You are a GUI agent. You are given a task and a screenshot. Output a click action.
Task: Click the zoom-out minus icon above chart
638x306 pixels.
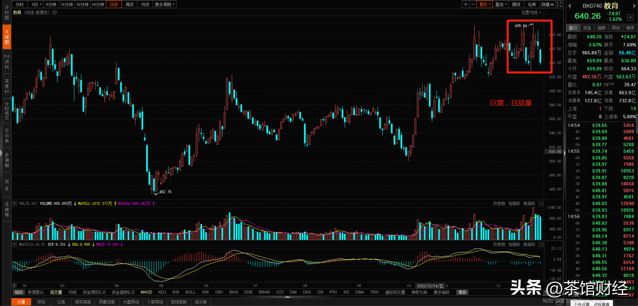click(x=473, y=4)
